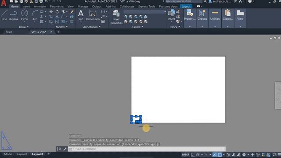Open Workspace Switching gear menu
The width and height of the screenshot is (281, 158).
tap(244, 154)
